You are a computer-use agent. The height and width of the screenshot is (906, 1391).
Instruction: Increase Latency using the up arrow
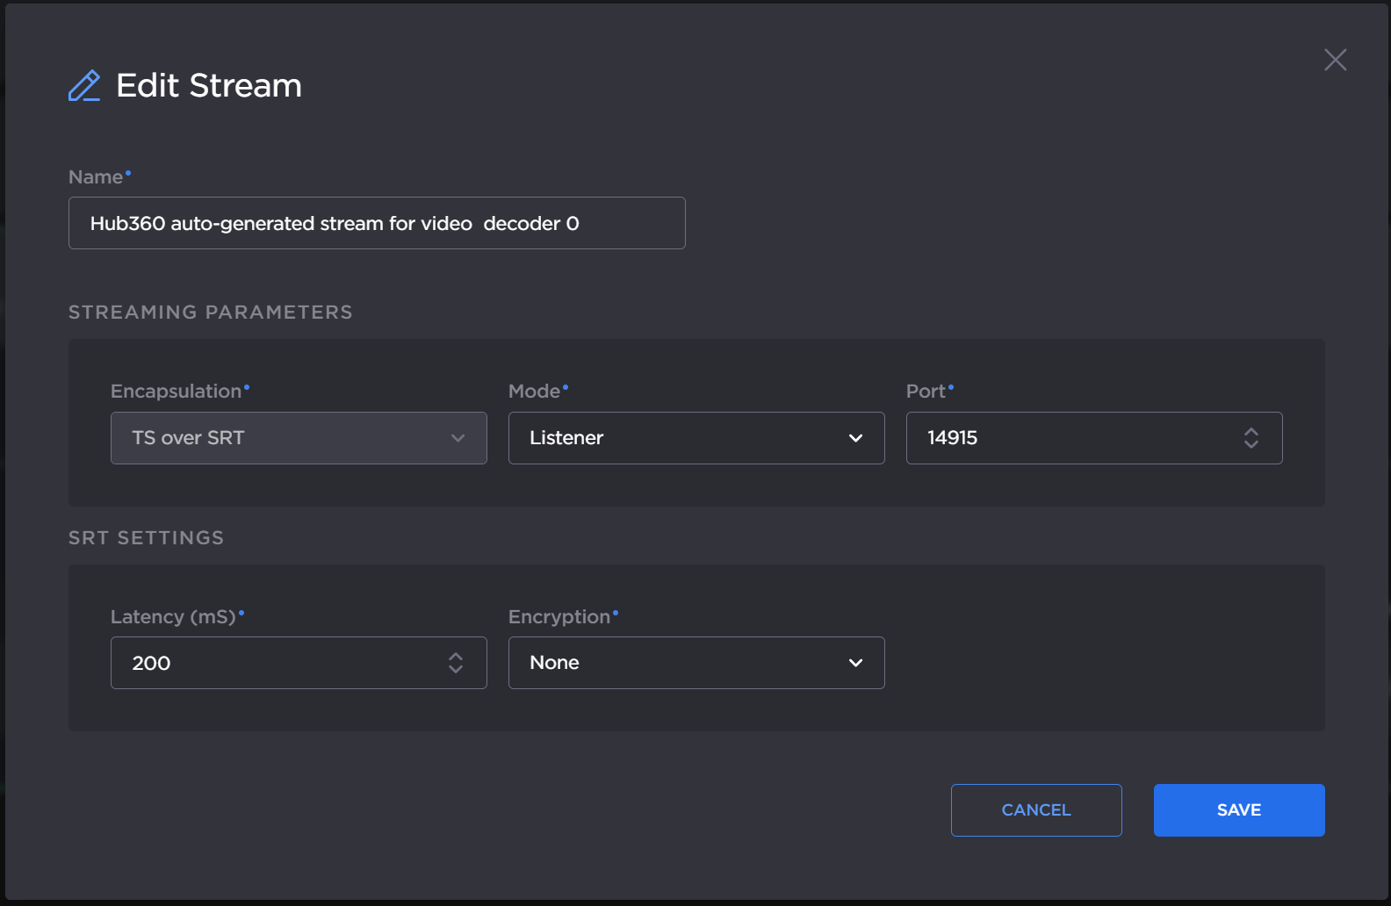pos(456,656)
